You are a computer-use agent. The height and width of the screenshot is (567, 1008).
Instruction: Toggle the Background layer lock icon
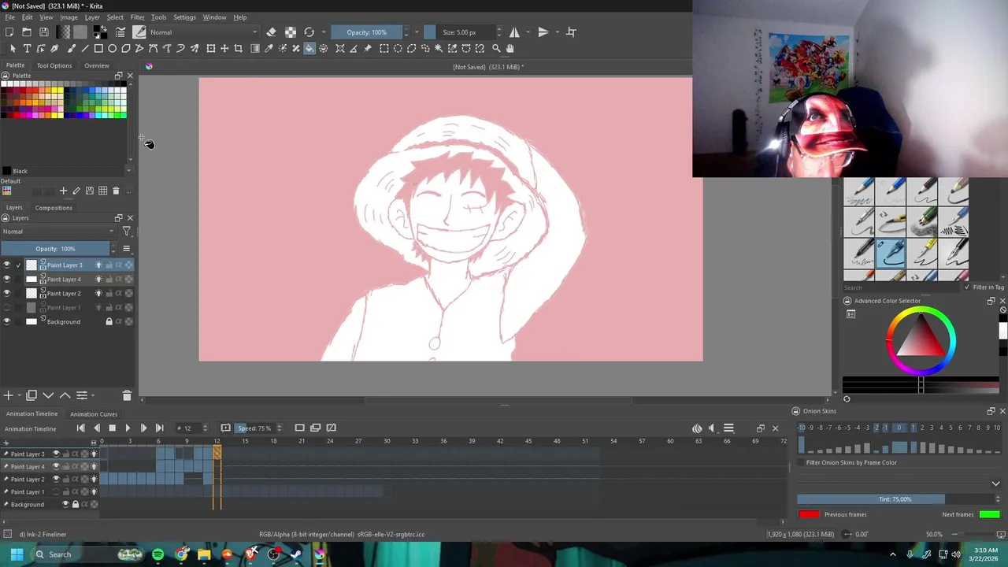[109, 322]
